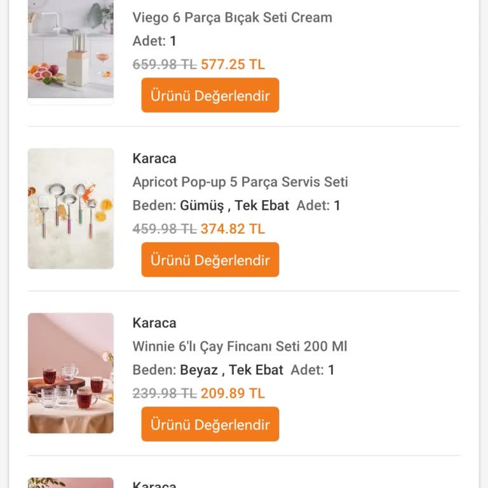The image size is (488, 488).
Task: Open the partially visible bottom product thumbnail
Action: tap(71, 483)
